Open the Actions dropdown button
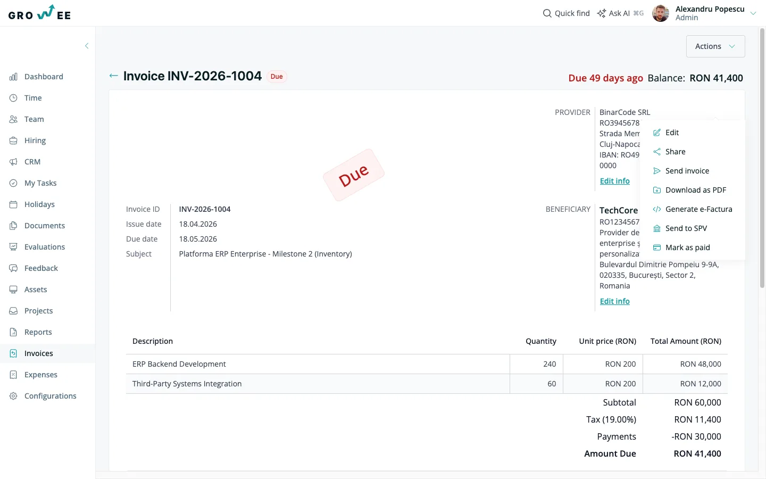This screenshot has height=479, width=766. [715, 46]
